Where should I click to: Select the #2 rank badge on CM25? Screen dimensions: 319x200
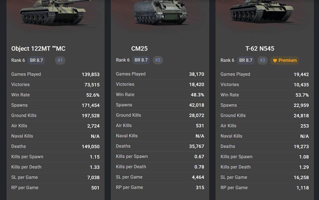click(158, 60)
